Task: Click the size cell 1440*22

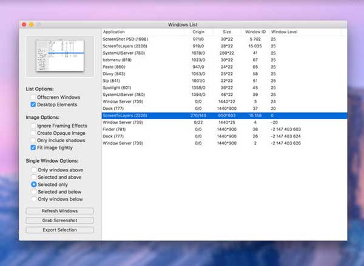Action: (227, 101)
